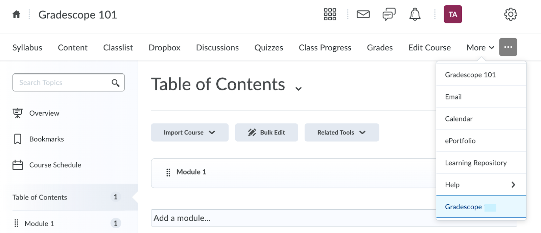The width and height of the screenshot is (541, 233).
Task: Open the Import Course dropdown
Action: click(189, 132)
